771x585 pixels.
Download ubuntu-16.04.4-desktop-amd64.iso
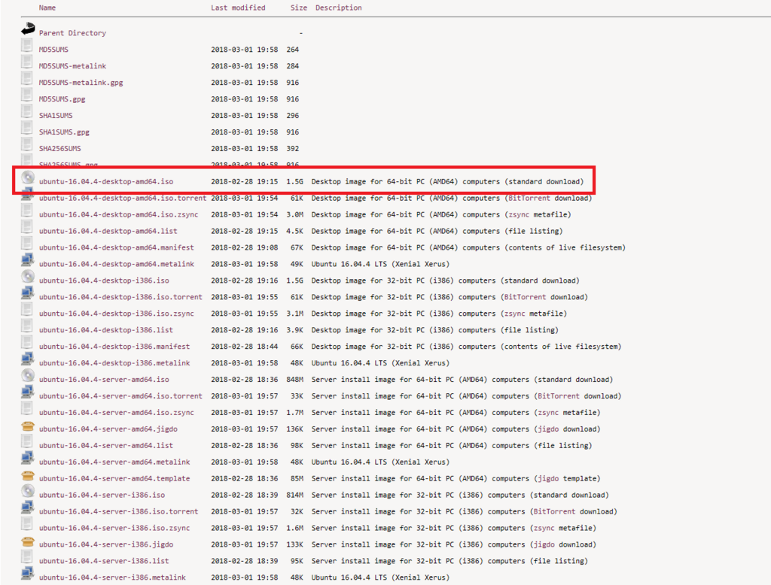click(x=106, y=182)
